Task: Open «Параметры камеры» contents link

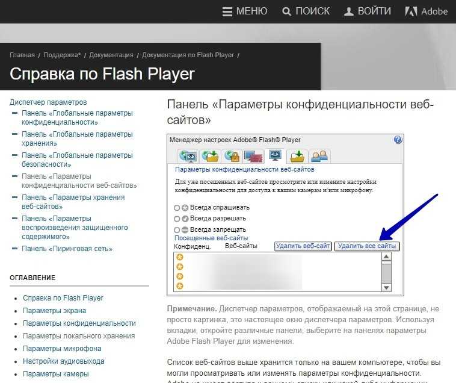Action: pyautogui.click(x=56, y=374)
